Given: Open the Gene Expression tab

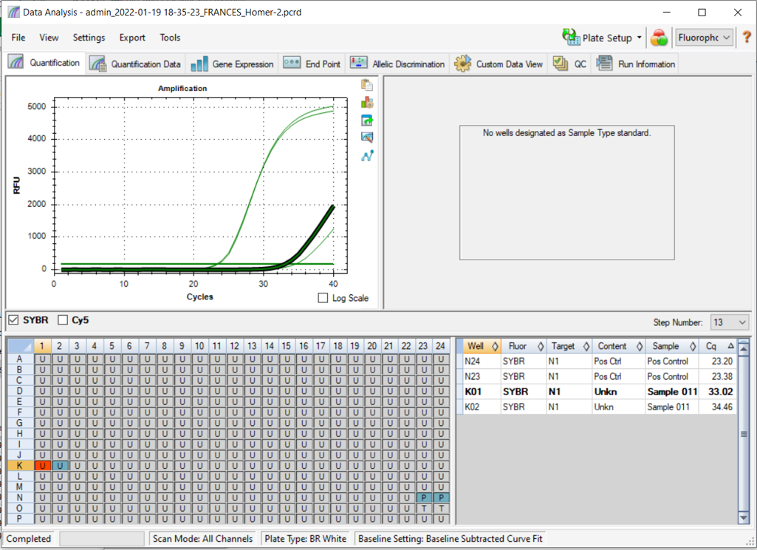Looking at the screenshot, I should [x=232, y=64].
